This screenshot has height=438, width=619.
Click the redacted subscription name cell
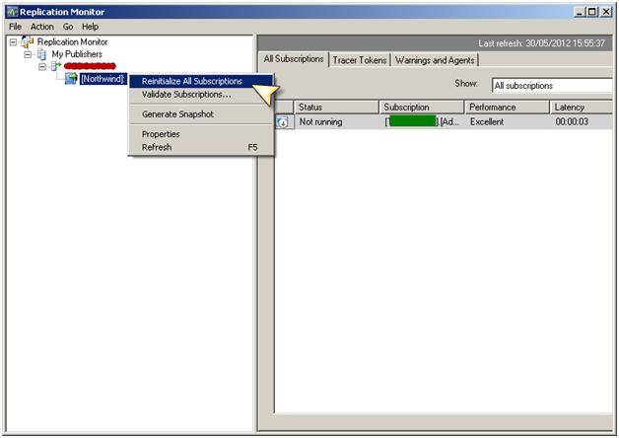(422, 121)
